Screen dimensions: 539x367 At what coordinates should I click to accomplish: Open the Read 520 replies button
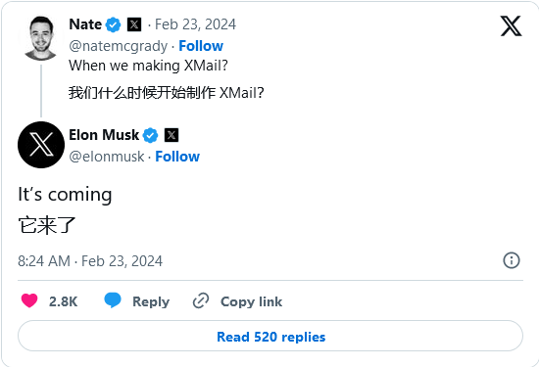(270, 336)
